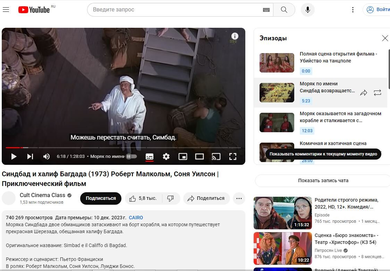Click the 6:18 / 1:28:03 time display
Viewport: 390px width, 271px height.
(71, 156)
